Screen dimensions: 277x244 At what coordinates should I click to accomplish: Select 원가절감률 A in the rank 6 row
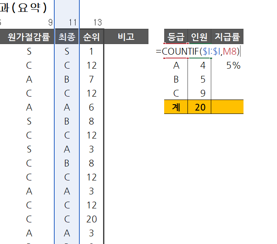[29, 107]
